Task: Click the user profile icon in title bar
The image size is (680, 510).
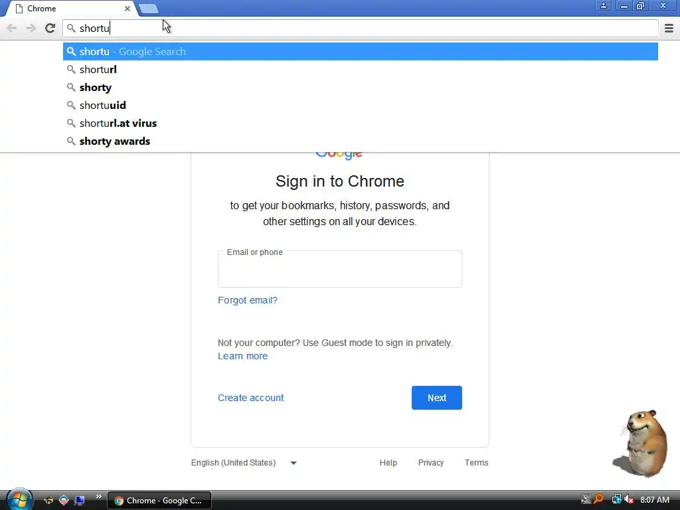Action: click(603, 5)
